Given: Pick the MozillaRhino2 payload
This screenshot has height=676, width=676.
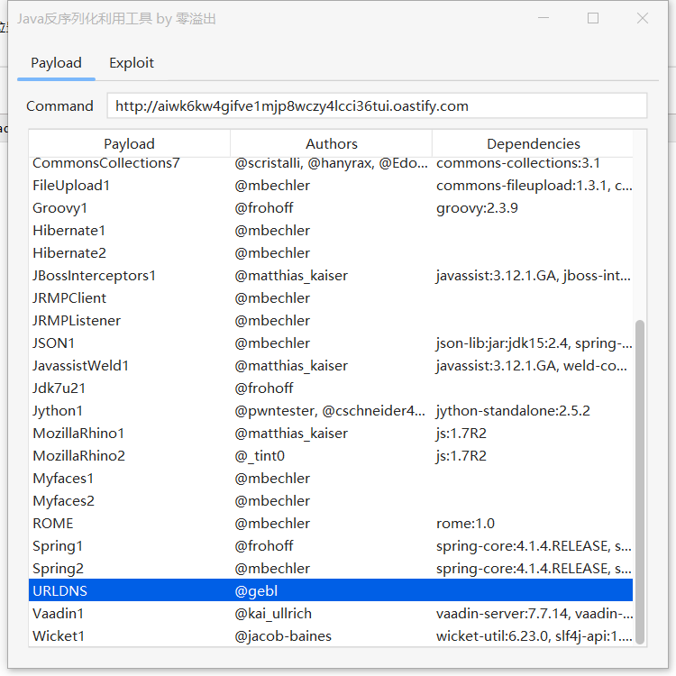Looking at the screenshot, I should tap(78, 456).
